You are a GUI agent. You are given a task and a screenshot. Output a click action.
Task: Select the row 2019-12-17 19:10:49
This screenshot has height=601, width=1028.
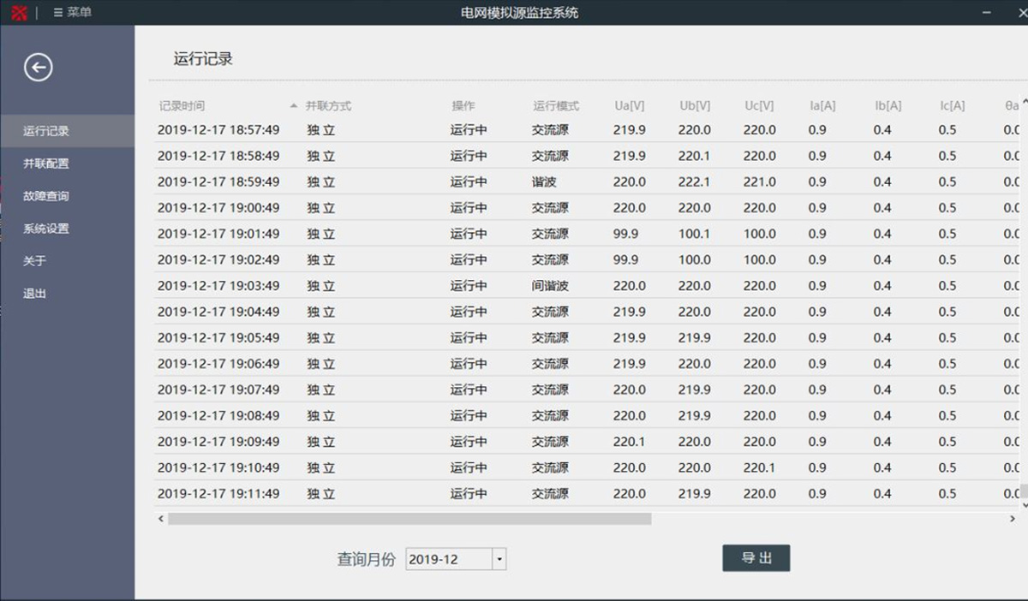pyautogui.click(x=588, y=467)
